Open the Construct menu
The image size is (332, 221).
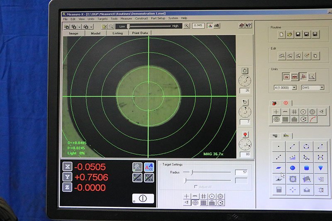coord(142,18)
